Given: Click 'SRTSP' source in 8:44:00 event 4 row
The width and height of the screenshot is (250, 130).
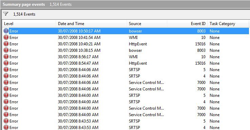Looking at the screenshot, I should pos(134,102).
